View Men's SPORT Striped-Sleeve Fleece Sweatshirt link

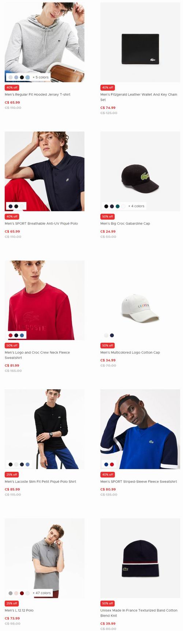(139, 482)
